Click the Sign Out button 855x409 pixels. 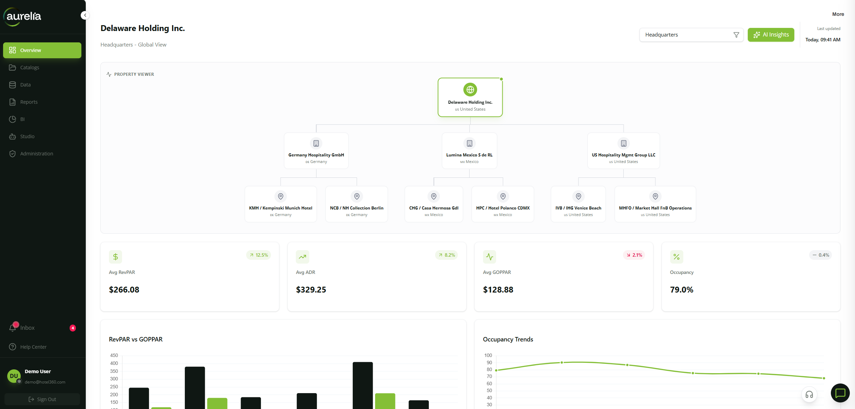coord(42,399)
